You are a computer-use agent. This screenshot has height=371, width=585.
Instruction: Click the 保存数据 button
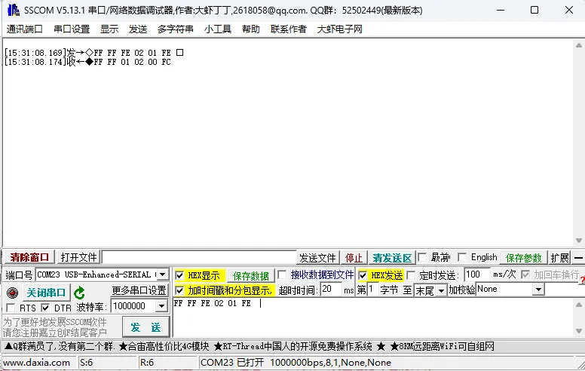[x=251, y=276]
